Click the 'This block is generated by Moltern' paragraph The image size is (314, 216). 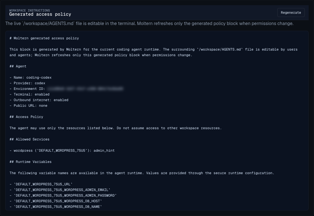(x=154, y=52)
